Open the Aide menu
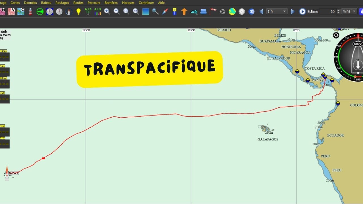This screenshot has width=363, height=204. [x=161, y=3]
